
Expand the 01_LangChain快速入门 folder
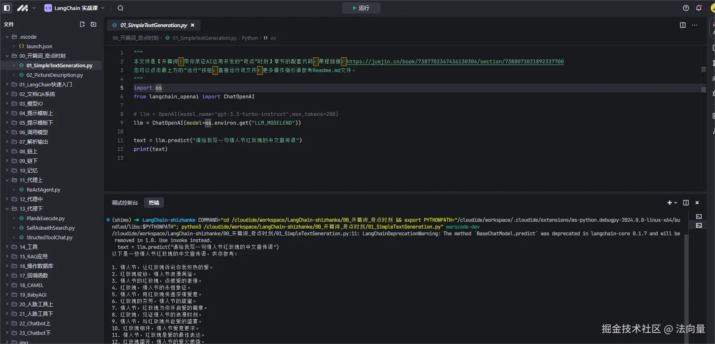click(x=45, y=84)
